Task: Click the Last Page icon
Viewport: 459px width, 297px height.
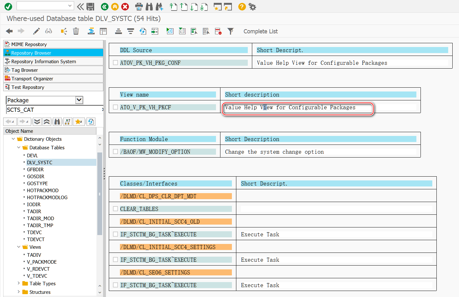Action: (x=204, y=7)
